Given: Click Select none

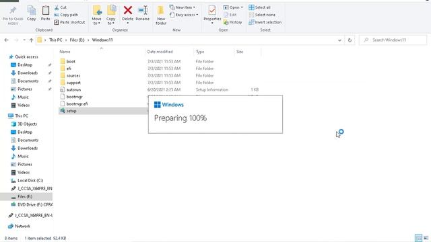Looking at the screenshot, I should tap(262, 15).
